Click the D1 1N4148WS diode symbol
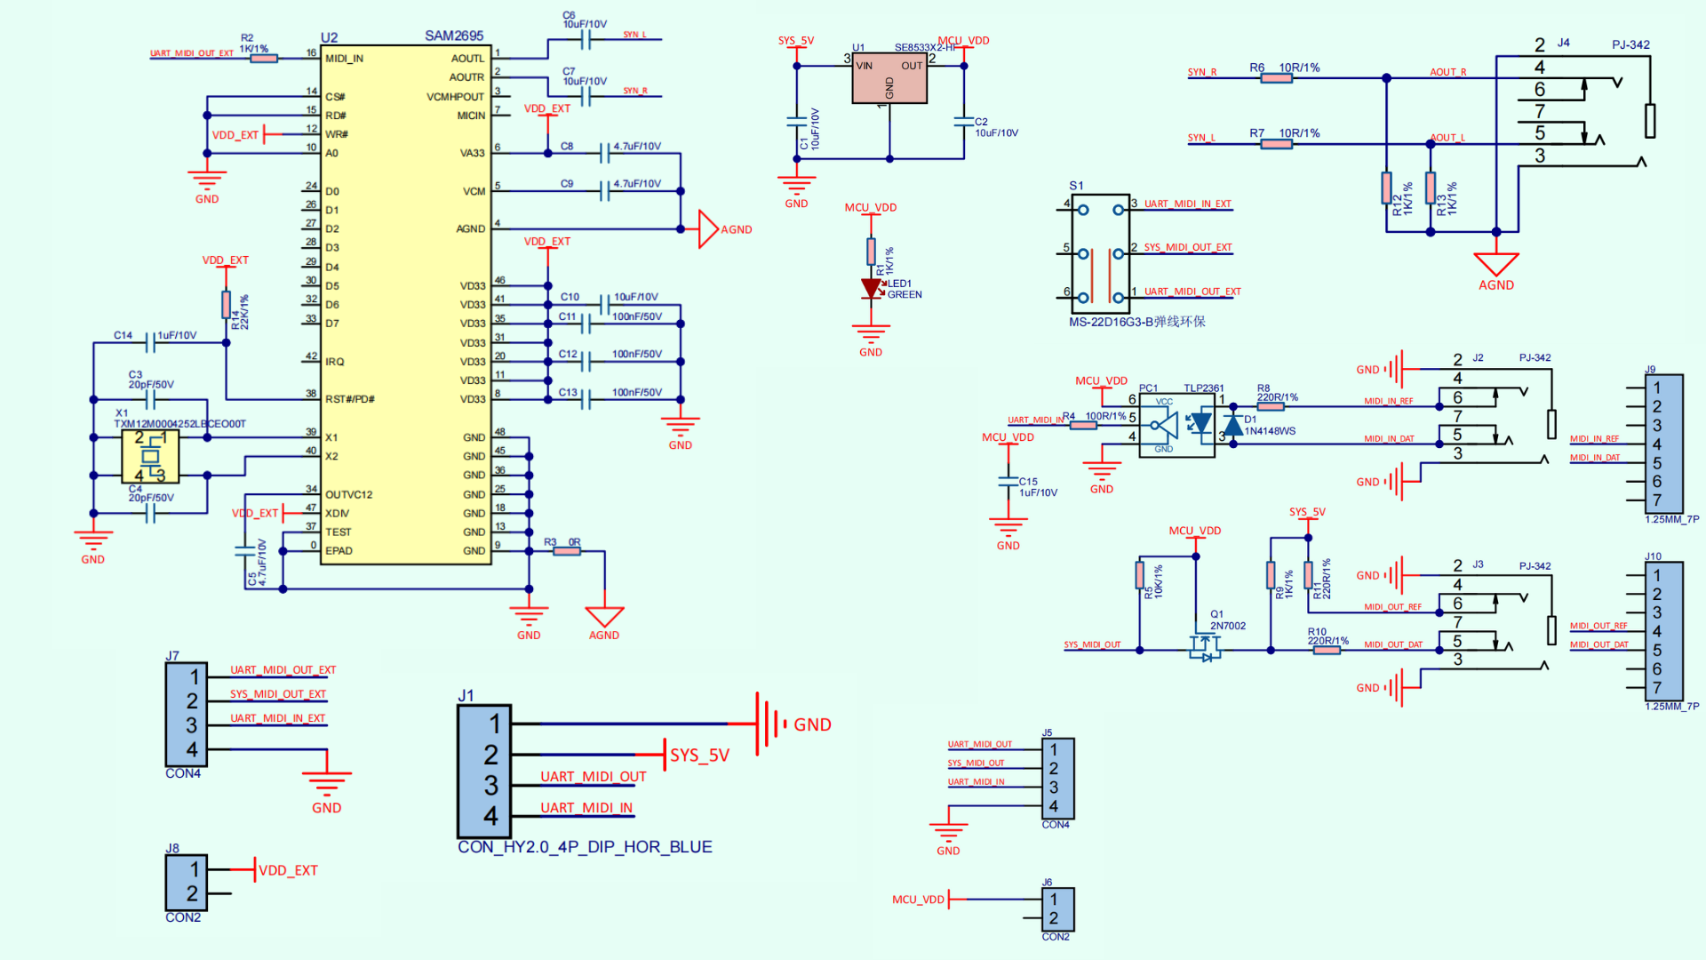 tap(1233, 425)
